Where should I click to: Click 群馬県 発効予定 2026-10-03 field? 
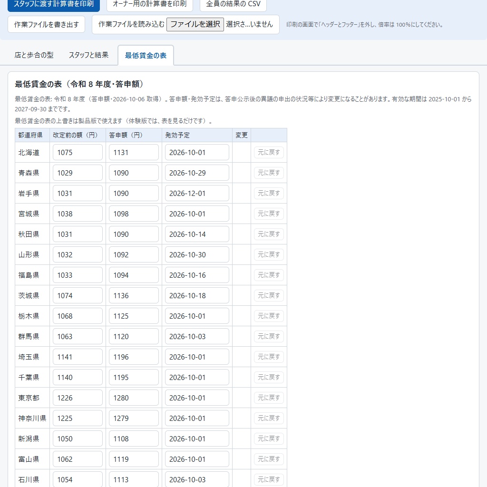click(197, 336)
